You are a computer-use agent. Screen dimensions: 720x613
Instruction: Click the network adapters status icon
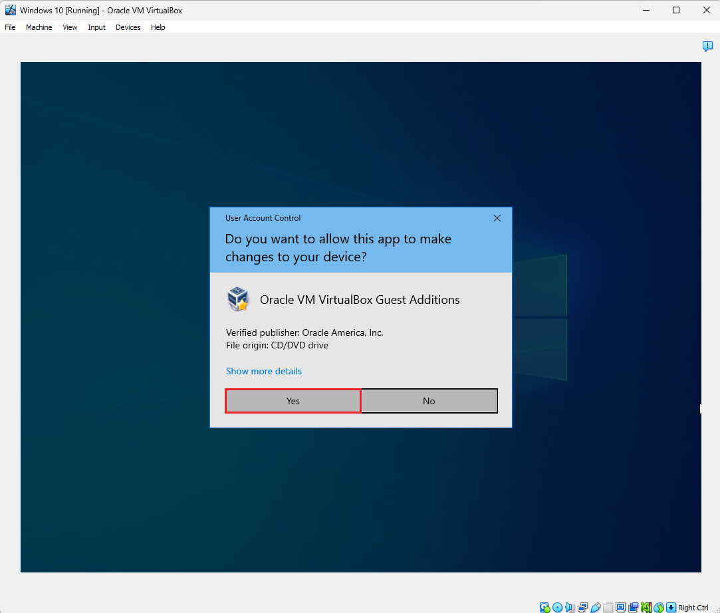(x=582, y=608)
